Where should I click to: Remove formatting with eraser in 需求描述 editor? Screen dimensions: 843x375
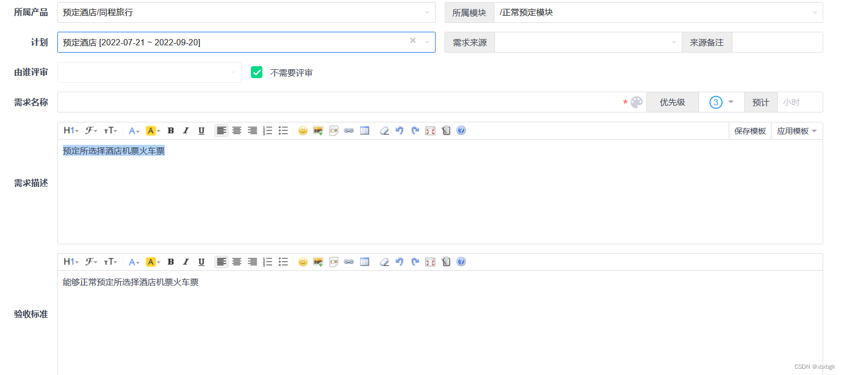tap(384, 131)
